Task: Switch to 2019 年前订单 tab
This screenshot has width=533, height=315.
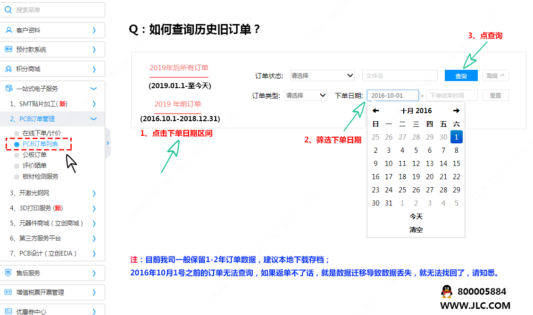Action: 178,104
